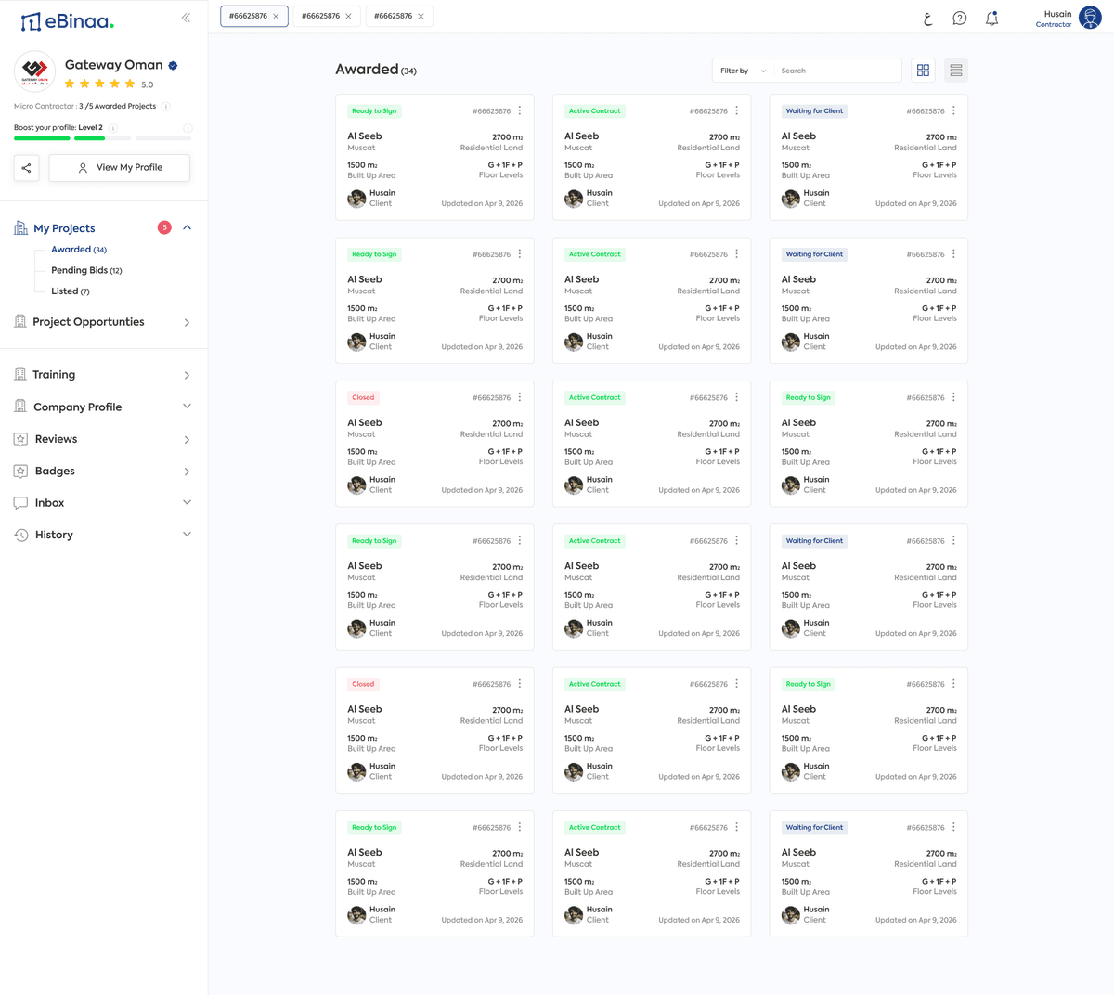Switch language with the Arabic letter icon
Viewport: 1114px width, 995px height.
[x=927, y=19]
